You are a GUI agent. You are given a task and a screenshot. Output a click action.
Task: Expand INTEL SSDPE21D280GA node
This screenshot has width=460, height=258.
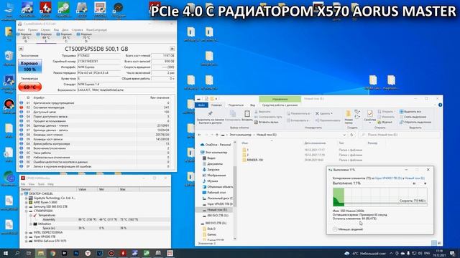tap(27, 232)
